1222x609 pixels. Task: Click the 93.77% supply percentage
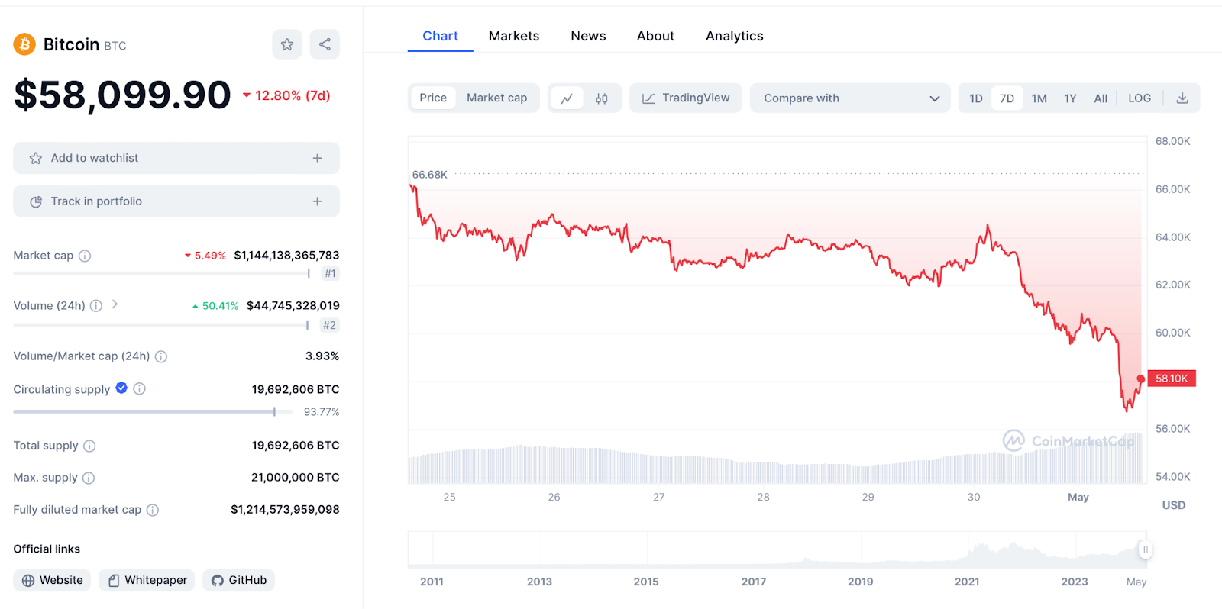point(322,412)
